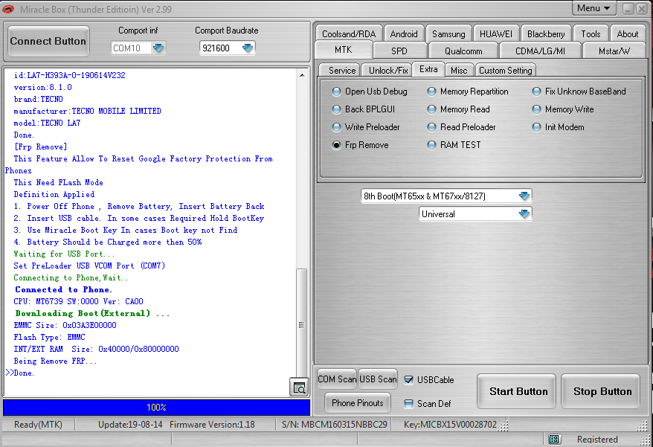Click the Update:19-08-14 status text
This screenshot has width=653, height=447.
click(130, 425)
